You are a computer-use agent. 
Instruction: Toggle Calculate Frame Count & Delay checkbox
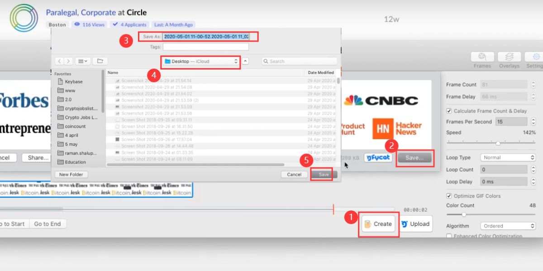click(449, 111)
